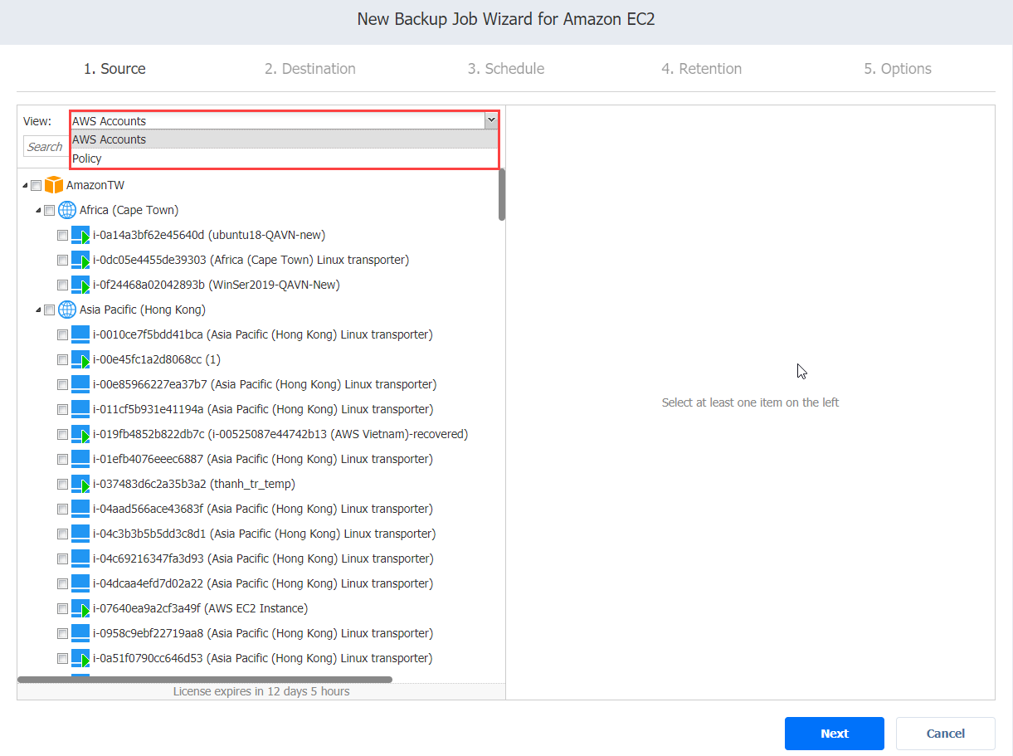1013x756 pixels.
Task: Go to the 4. Retention step
Action: (x=702, y=69)
